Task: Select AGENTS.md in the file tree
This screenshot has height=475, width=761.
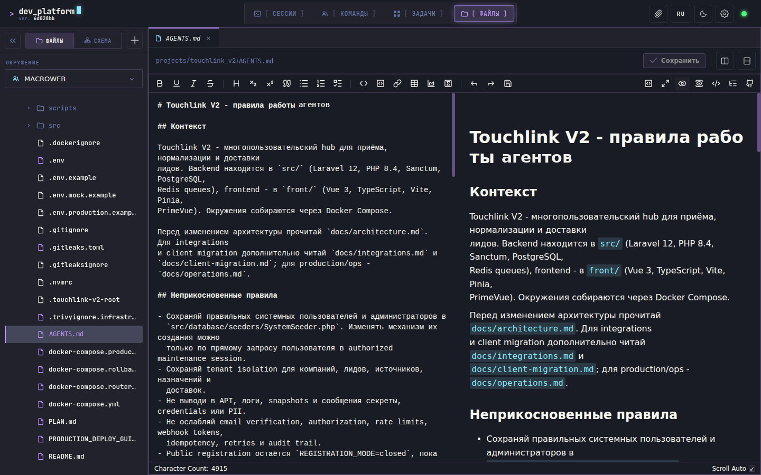Action: tap(74, 334)
